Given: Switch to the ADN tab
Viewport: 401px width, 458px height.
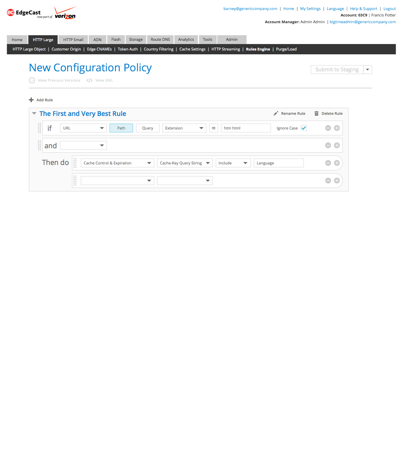Looking at the screenshot, I should (97, 40).
